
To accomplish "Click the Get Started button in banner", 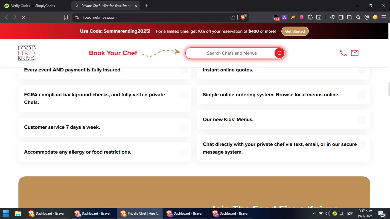I will tap(295, 31).
